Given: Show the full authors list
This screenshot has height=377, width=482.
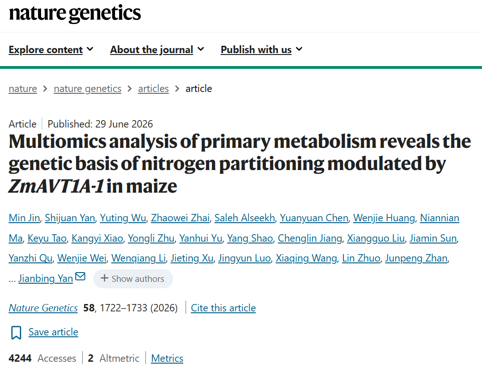Looking at the screenshot, I should pos(133,279).
